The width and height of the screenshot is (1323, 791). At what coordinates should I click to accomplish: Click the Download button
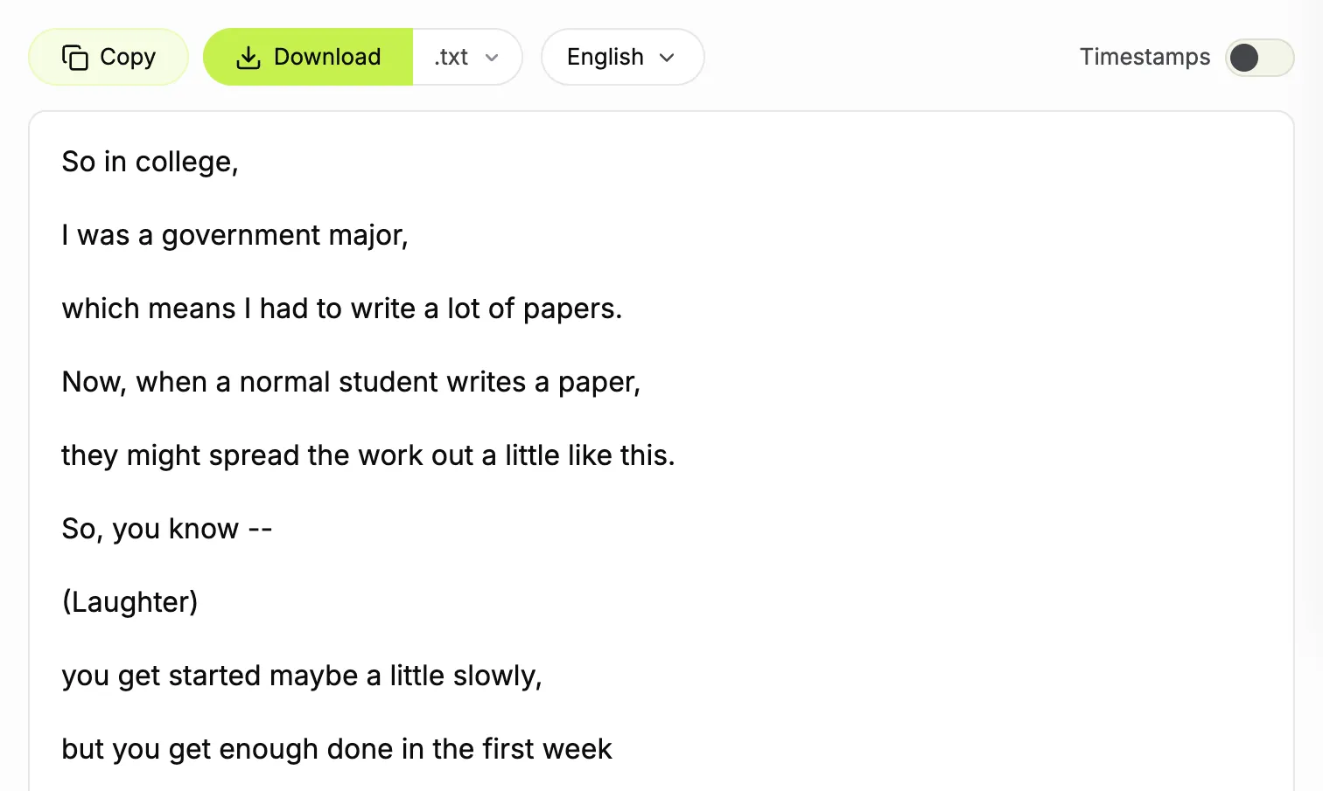308,57
